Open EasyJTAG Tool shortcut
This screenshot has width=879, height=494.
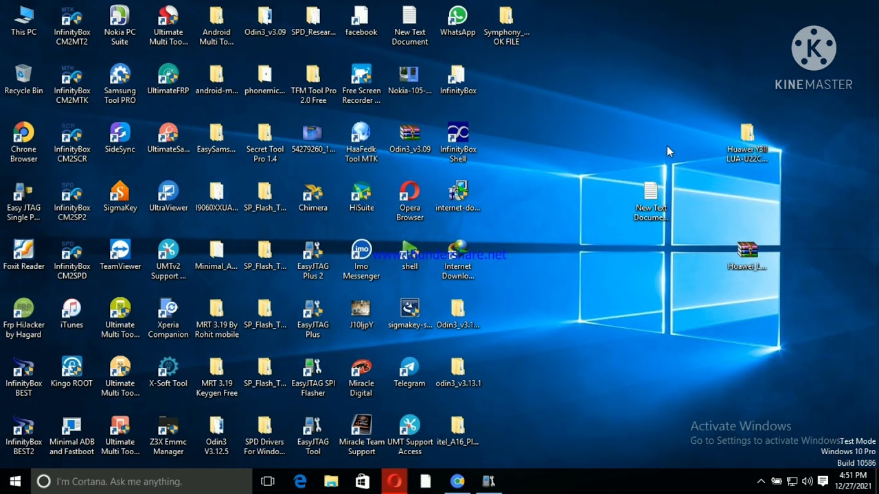(312, 436)
